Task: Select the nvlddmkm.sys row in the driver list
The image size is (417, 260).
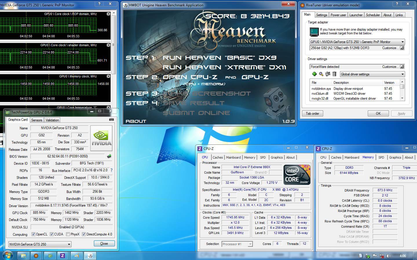Action: click(354, 89)
